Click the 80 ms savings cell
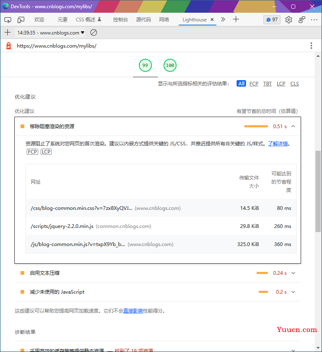Image resolution: width=322 pixels, height=352 pixels. pos(284,208)
